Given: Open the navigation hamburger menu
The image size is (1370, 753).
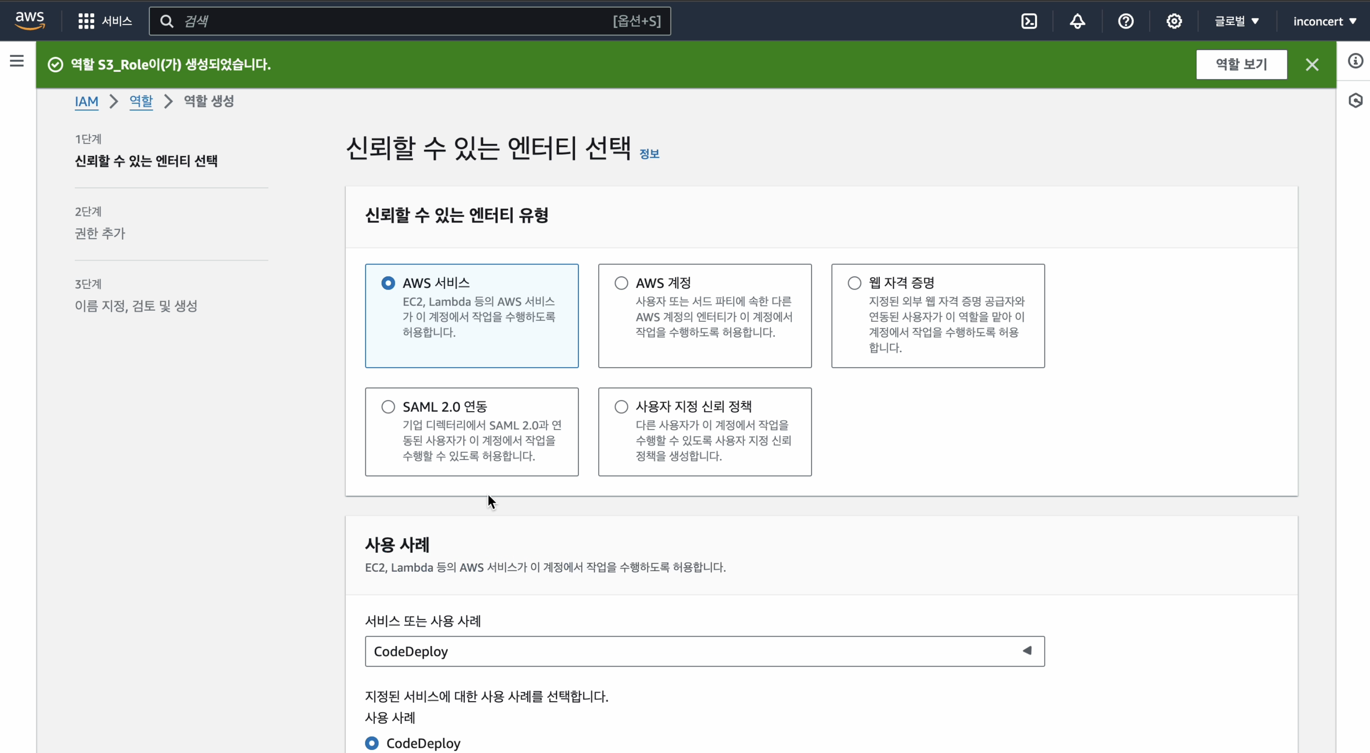Looking at the screenshot, I should point(16,60).
